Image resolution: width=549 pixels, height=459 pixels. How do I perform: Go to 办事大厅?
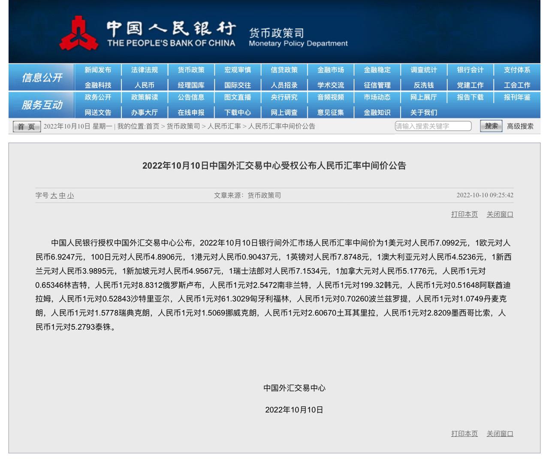click(x=145, y=112)
